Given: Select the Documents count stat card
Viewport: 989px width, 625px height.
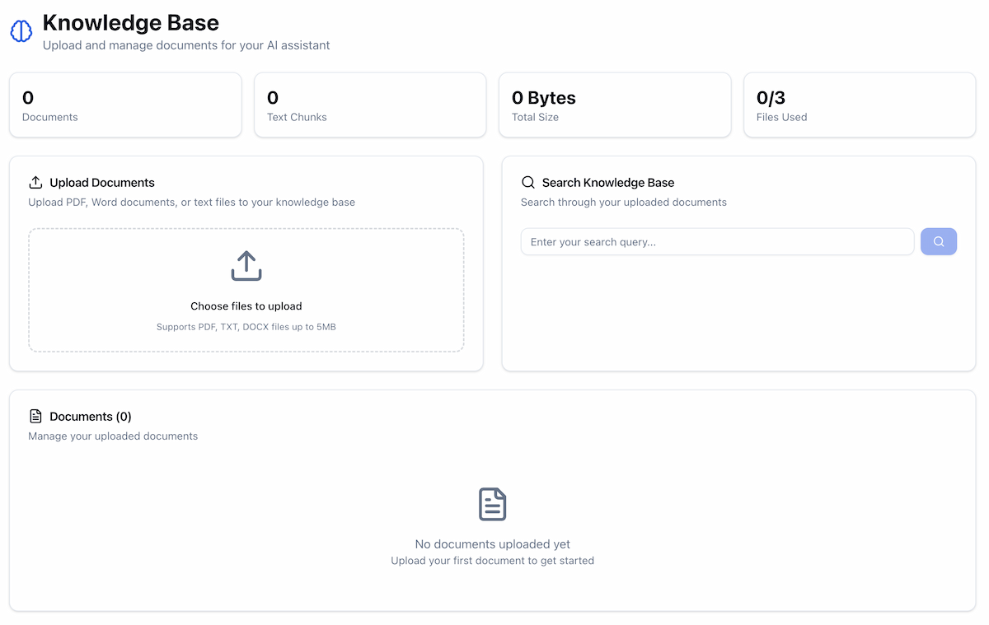Looking at the screenshot, I should (125, 105).
